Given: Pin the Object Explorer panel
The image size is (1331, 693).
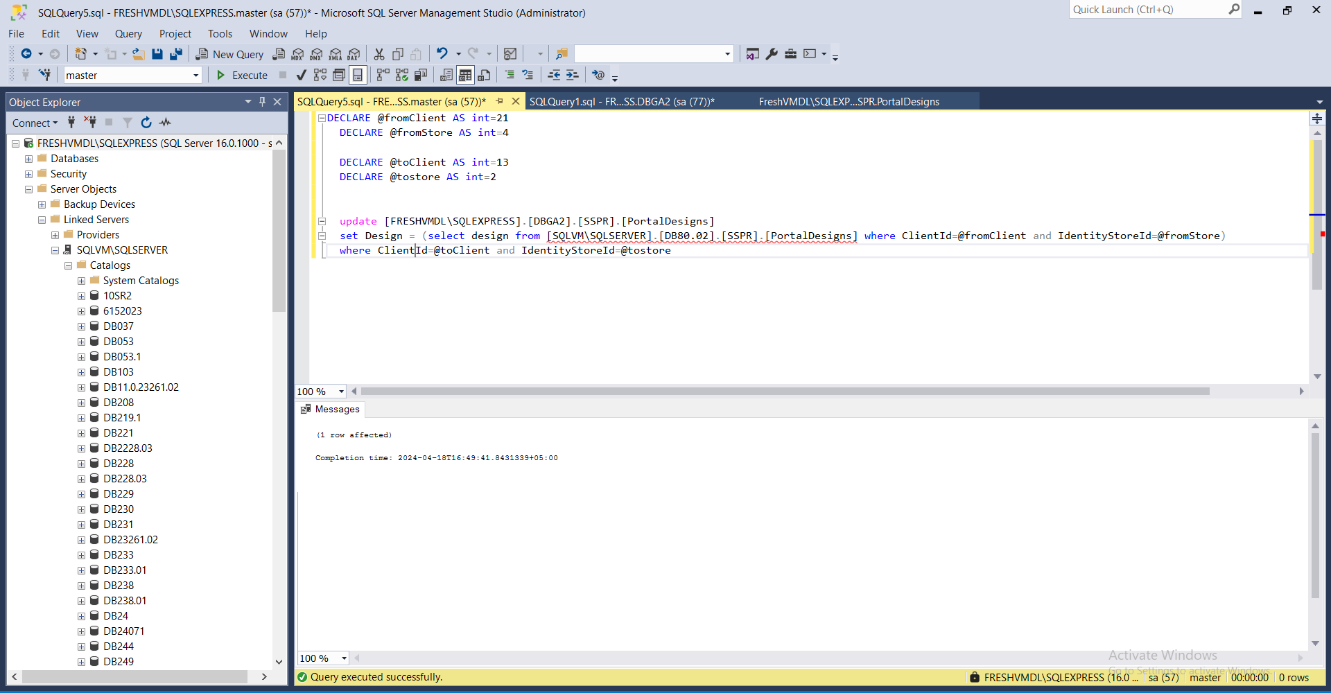Looking at the screenshot, I should (262, 101).
